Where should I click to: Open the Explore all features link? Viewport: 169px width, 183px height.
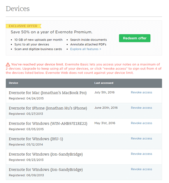86,49
